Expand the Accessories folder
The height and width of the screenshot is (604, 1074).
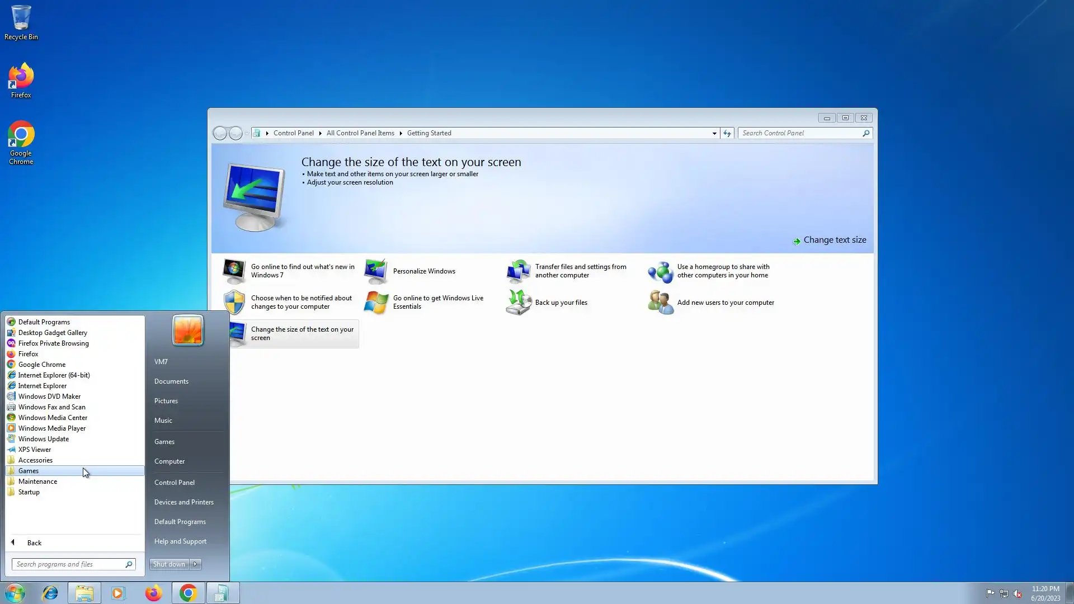point(35,460)
